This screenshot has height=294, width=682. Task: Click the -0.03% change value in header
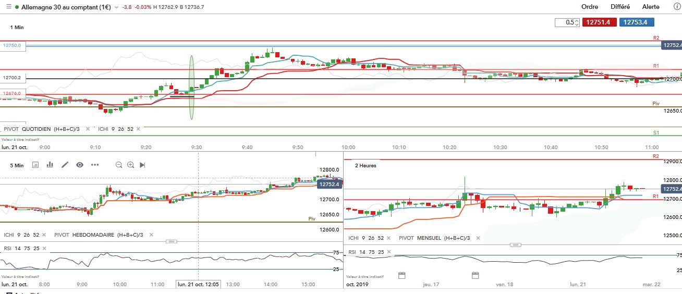[x=143, y=7]
